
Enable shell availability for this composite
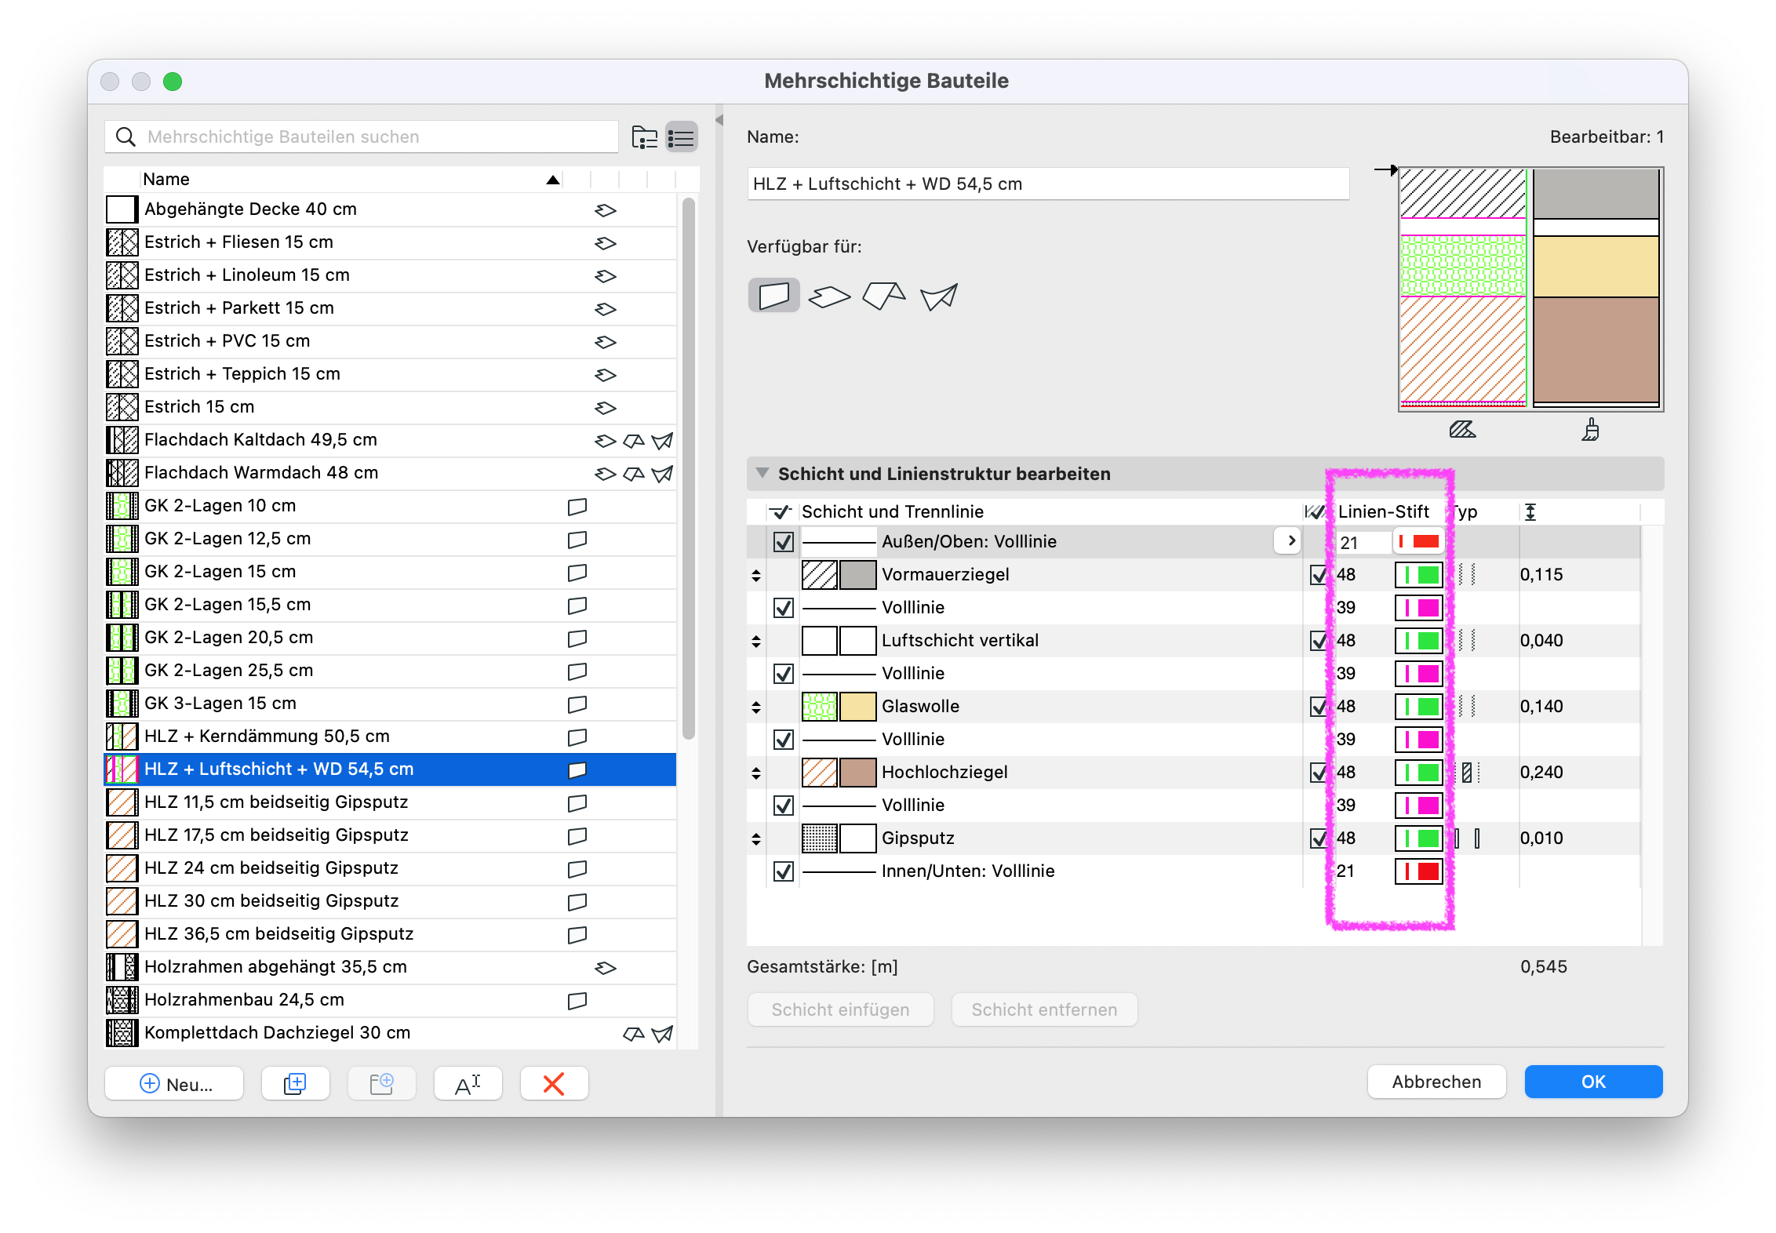pyautogui.click(x=939, y=296)
